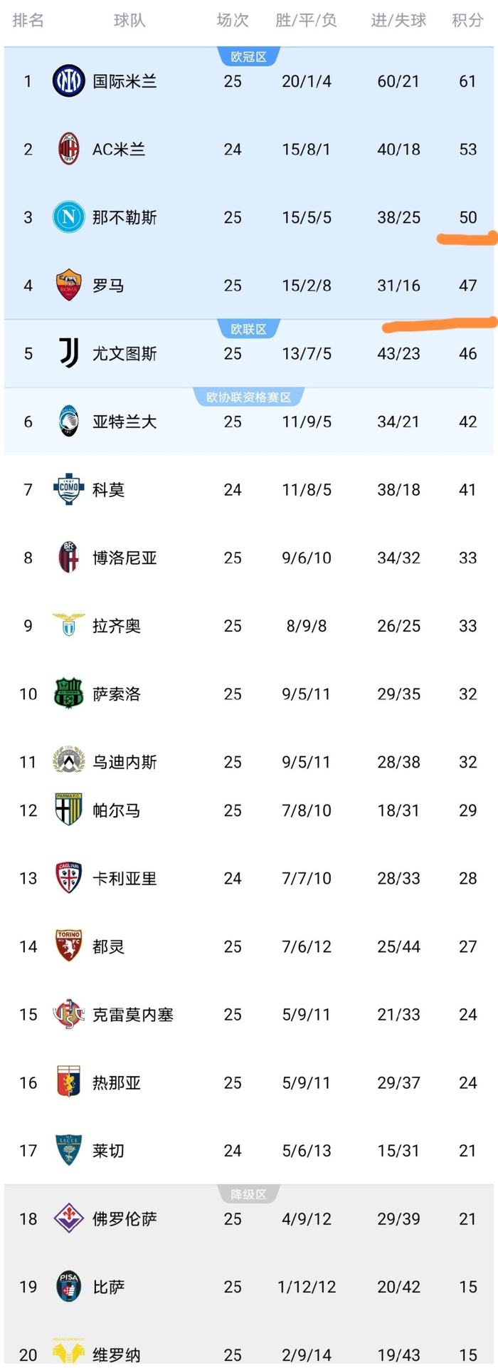Open team name 克雷莫内塞

133,1015
